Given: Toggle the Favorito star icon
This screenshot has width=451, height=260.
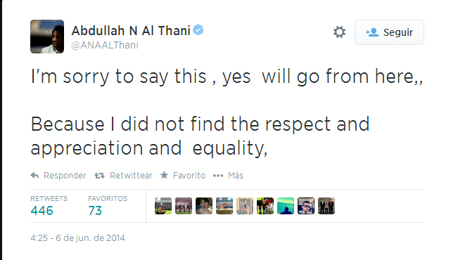Looking at the screenshot, I should click(x=164, y=175).
